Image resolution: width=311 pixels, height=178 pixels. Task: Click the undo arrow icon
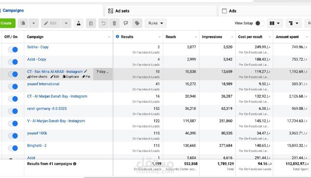click(x=103, y=23)
